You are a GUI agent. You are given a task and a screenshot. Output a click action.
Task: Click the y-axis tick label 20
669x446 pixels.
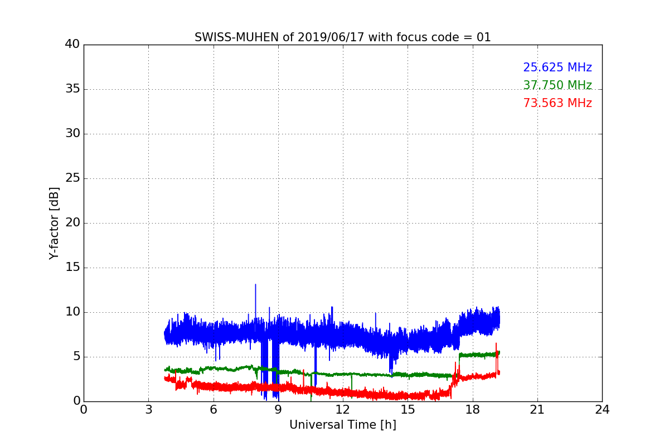72,223
